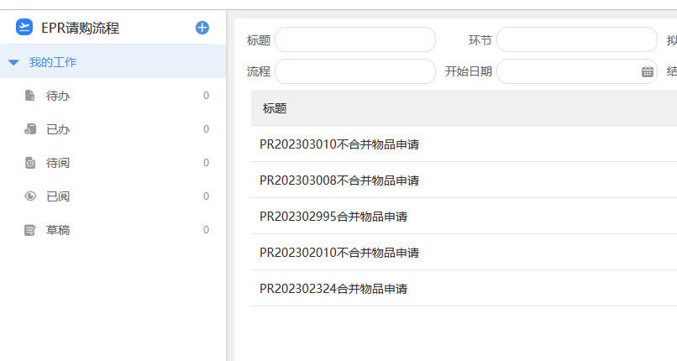Open PR202303008不合并物品申请 row
Image resolution: width=677 pixels, height=361 pixels.
click(339, 180)
